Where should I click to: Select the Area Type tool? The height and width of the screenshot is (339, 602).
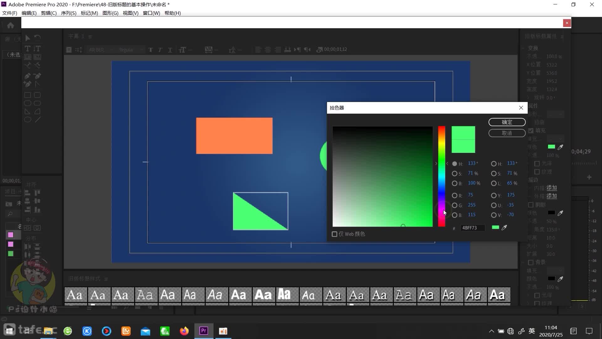tap(28, 57)
